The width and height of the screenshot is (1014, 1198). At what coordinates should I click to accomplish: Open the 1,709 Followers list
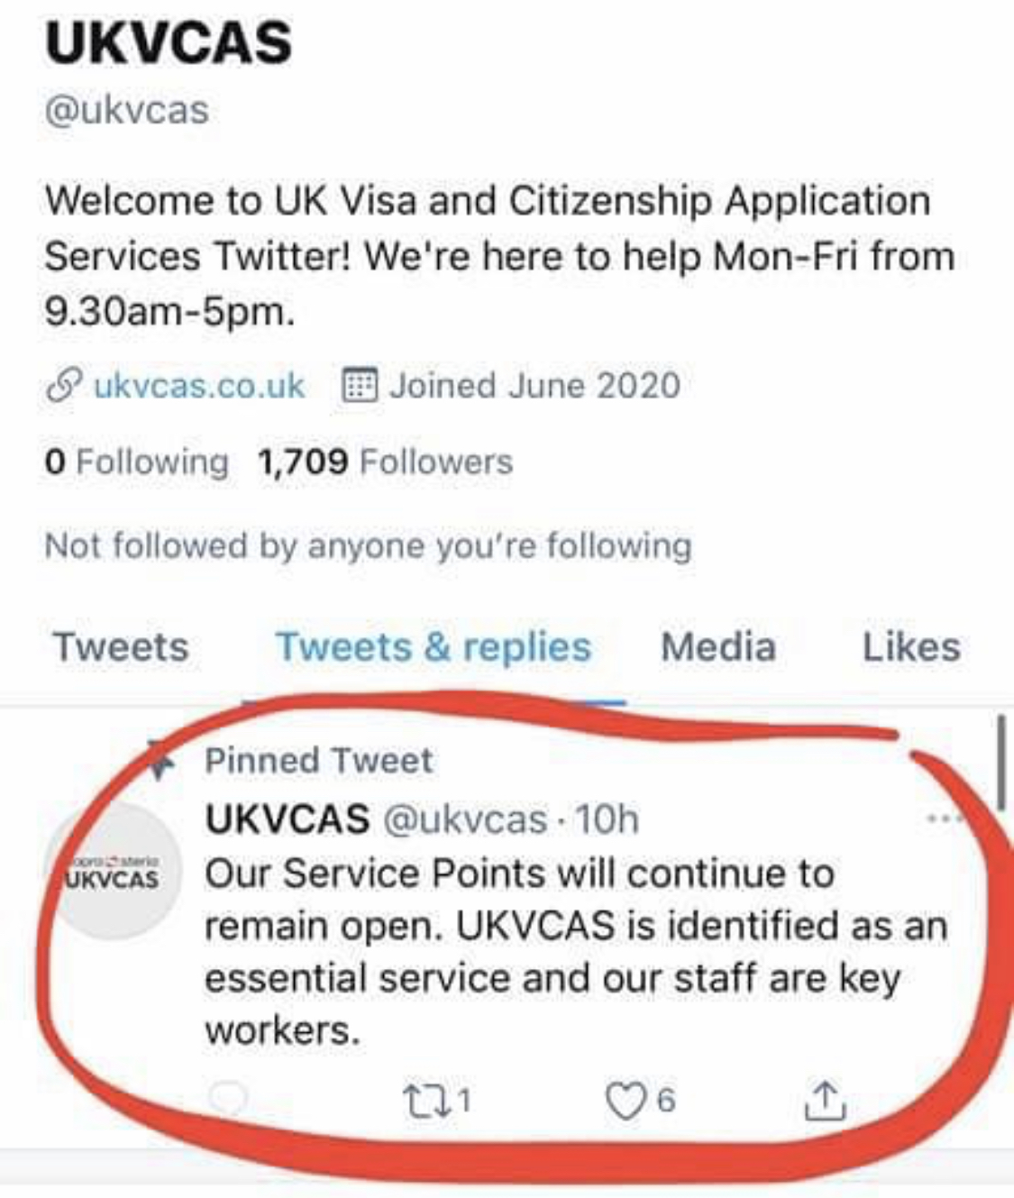coord(385,462)
